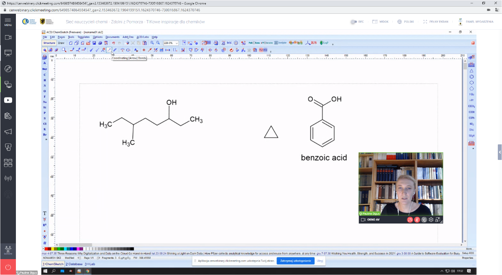Switch to Draw mode
The width and height of the screenshot is (502, 275).
point(61,43)
